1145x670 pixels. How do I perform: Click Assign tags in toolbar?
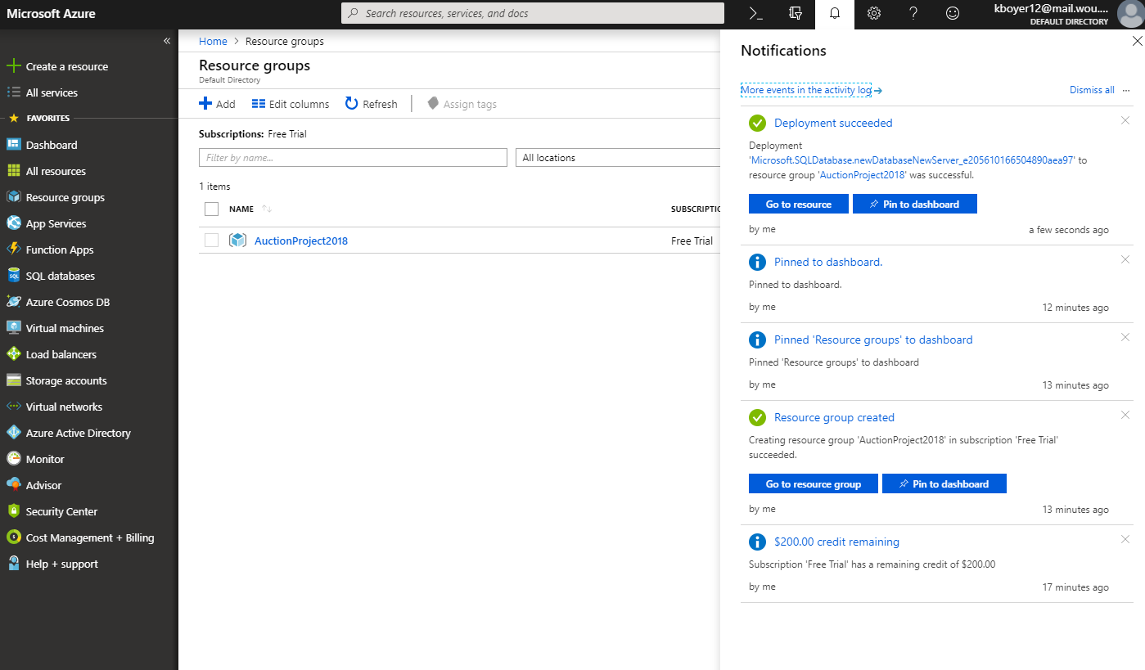point(462,104)
